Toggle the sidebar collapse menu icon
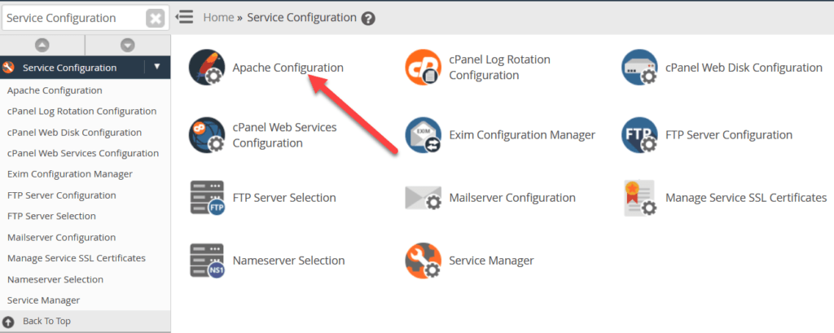 185,17
